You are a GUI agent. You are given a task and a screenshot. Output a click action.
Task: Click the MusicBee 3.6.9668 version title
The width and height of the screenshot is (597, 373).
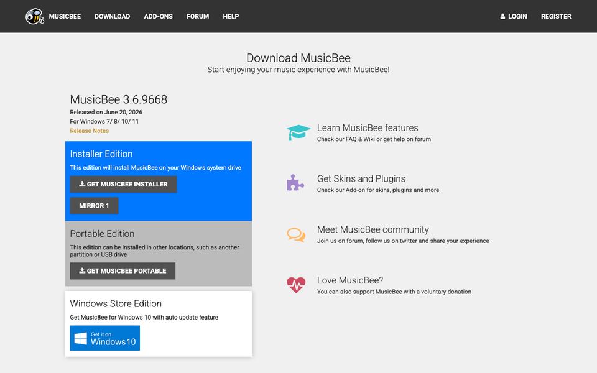pyautogui.click(x=118, y=99)
